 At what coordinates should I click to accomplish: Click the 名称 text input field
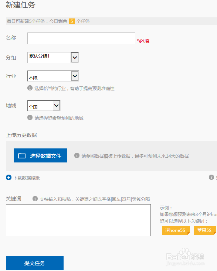(81, 38)
